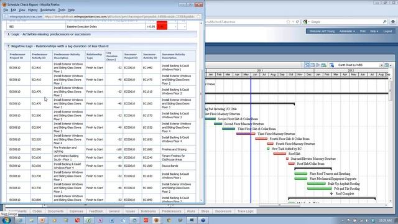Image resolution: width=398 pixels, height=224 pixels.
Task: Click the Firefox icon in the taskbar
Action: pos(157,220)
